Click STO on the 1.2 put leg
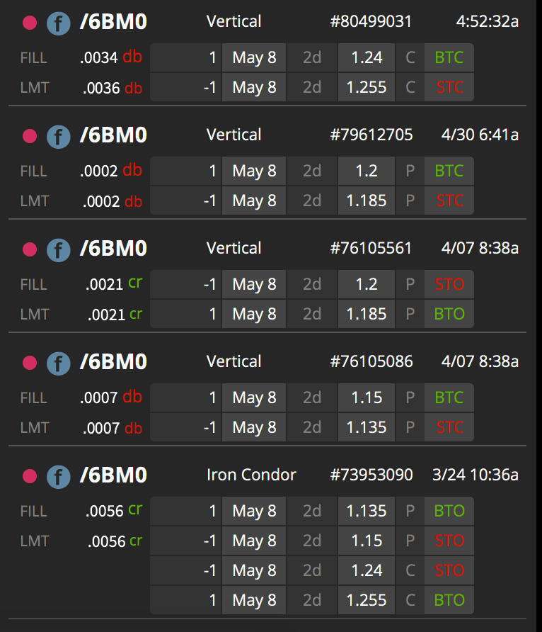The image size is (542, 632). coord(449,284)
